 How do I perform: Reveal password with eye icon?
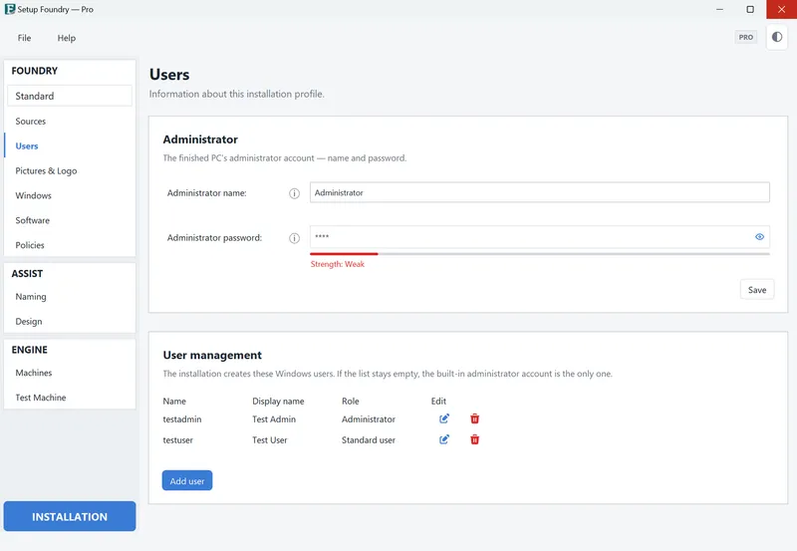pyautogui.click(x=759, y=237)
